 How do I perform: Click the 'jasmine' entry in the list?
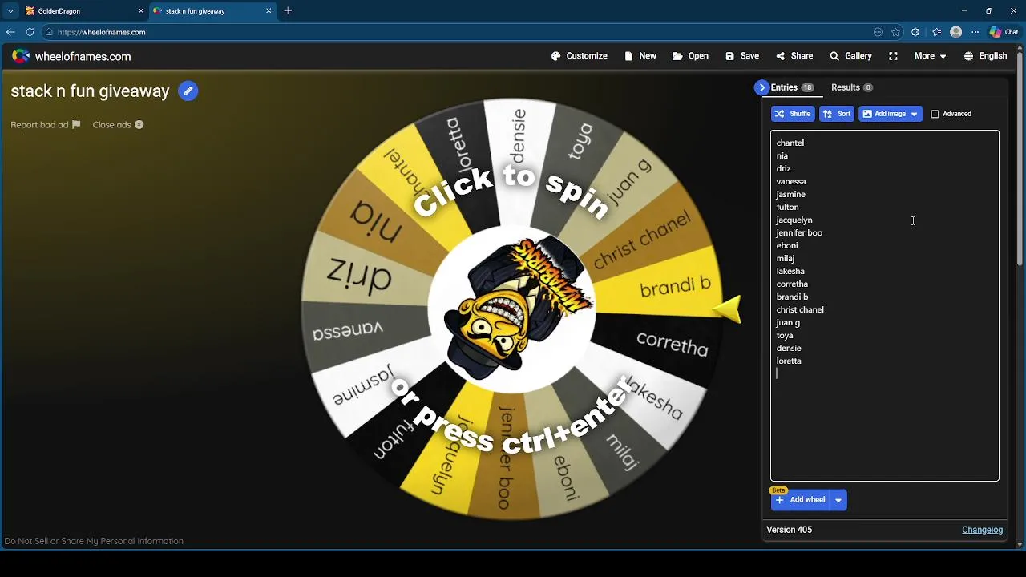[x=790, y=194]
